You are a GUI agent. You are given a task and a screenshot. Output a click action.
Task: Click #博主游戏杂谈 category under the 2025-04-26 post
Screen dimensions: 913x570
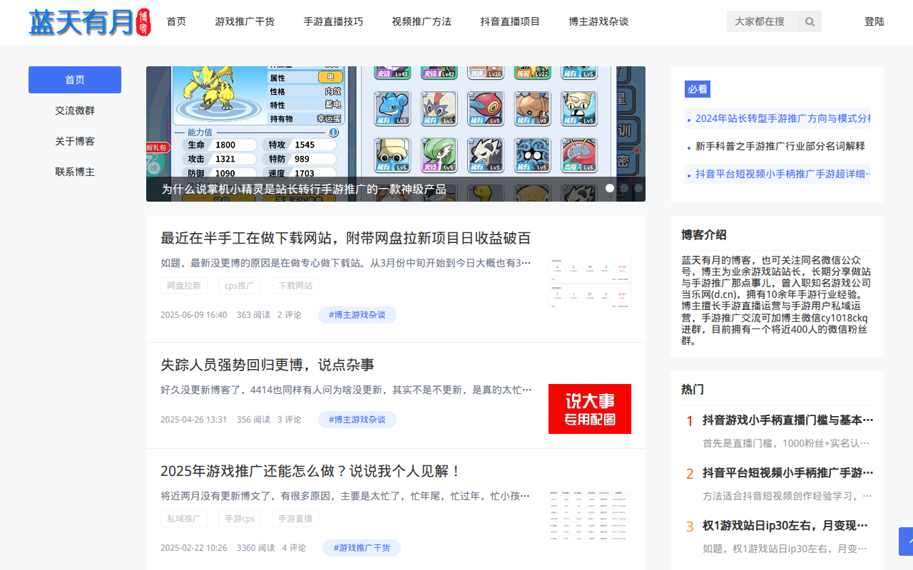[x=357, y=420]
